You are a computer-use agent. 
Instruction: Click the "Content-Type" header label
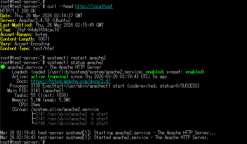(x=15, y=48)
